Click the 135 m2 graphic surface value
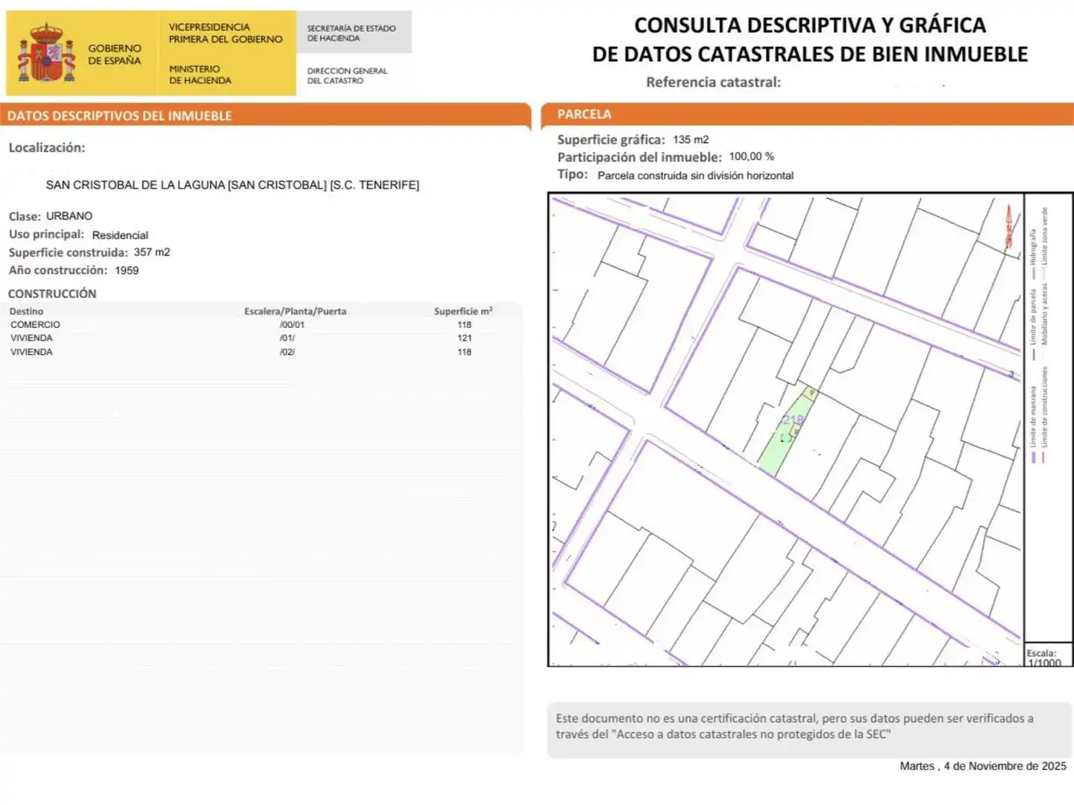Viewport: 1074px width, 805px height. pyautogui.click(x=691, y=139)
